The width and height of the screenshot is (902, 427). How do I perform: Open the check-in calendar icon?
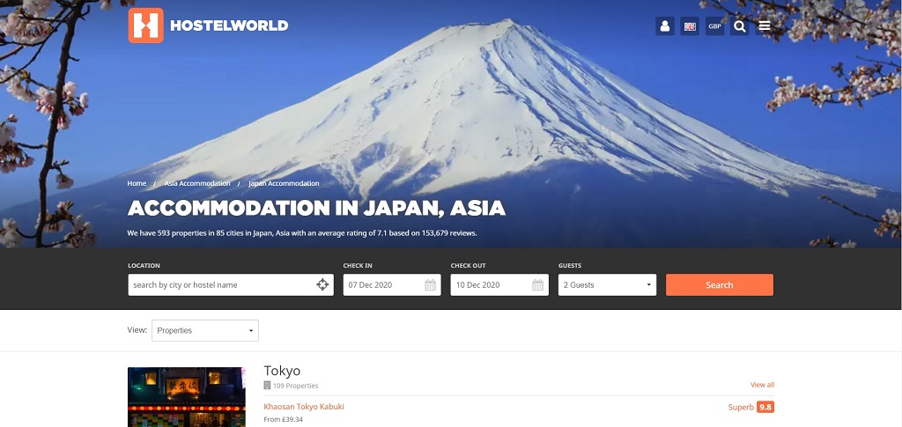[430, 285]
